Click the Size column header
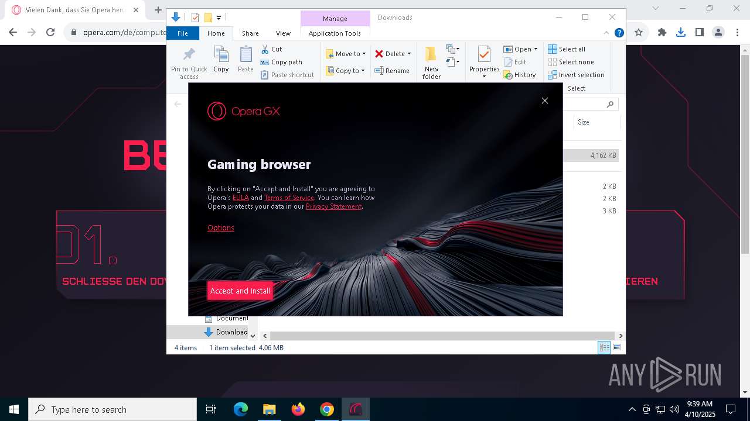Viewport: 750px width, 421px height. (x=596, y=122)
